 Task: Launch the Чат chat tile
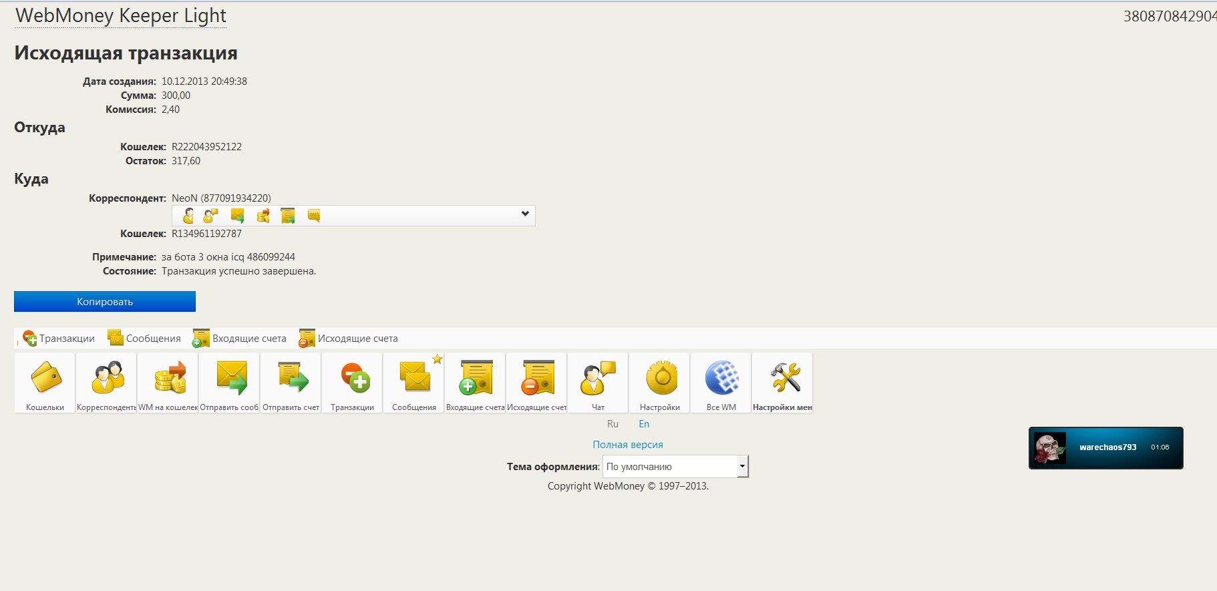pos(598,383)
